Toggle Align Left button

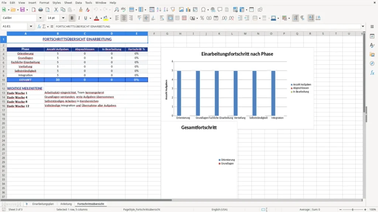117,18
